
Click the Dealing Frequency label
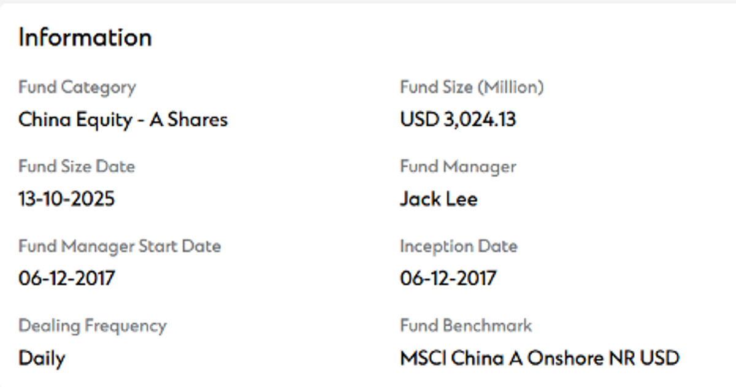click(x=92, y=326)
